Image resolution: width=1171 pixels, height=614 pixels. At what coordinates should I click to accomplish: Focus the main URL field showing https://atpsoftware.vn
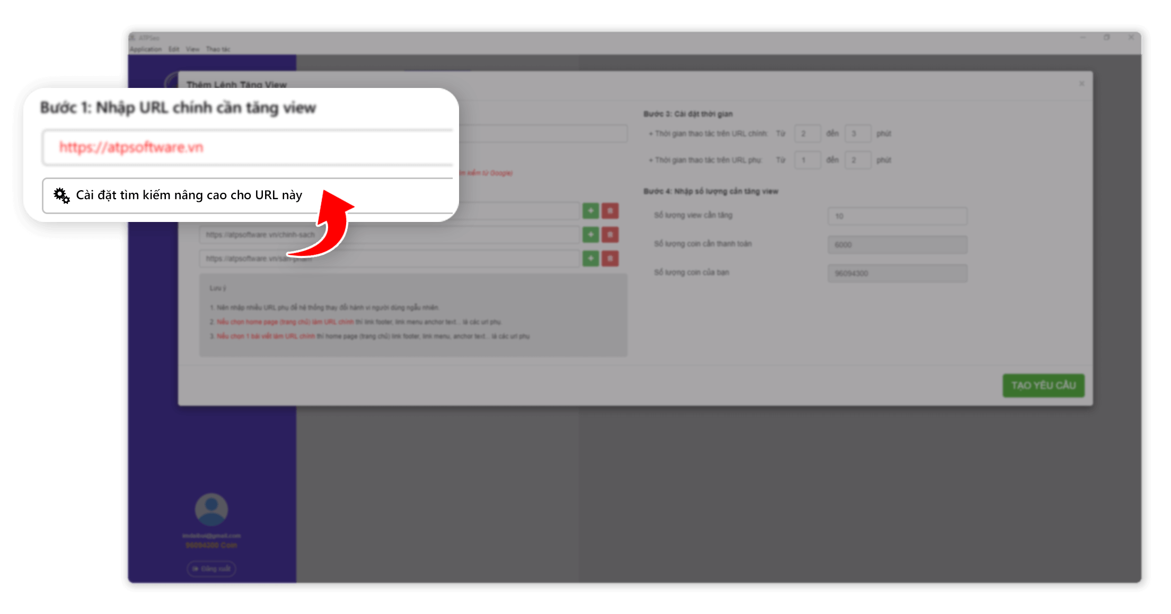(x=248, y=147)
